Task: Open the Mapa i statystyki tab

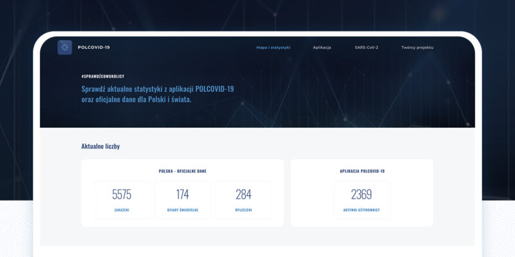Action: point(273,48)
